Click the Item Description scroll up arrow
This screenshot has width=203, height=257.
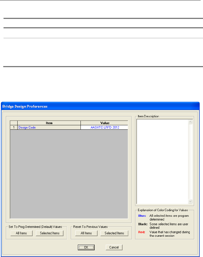[190, 122]
